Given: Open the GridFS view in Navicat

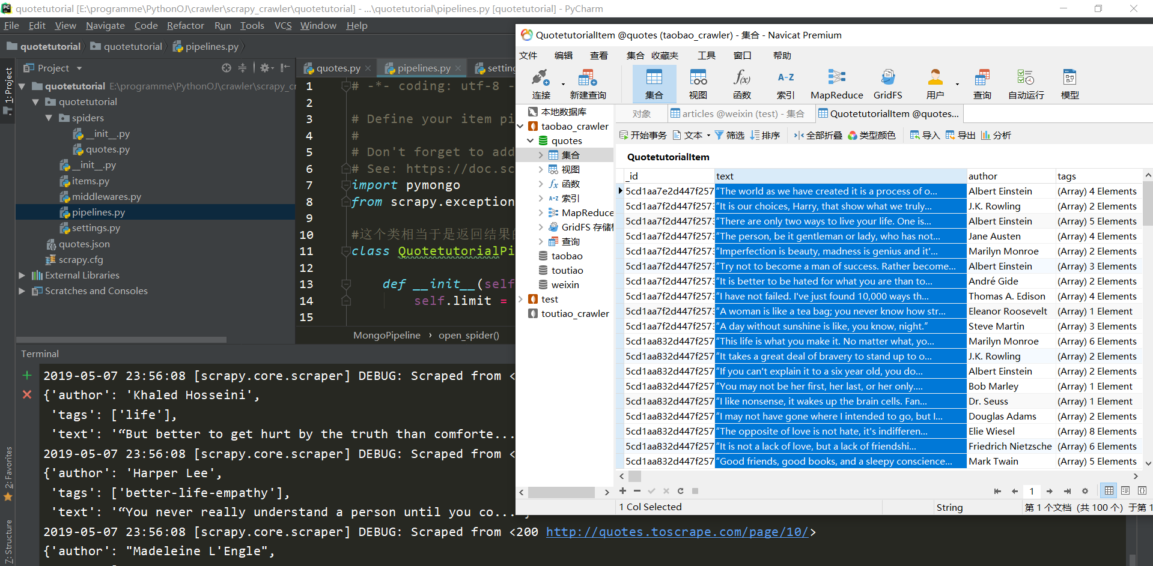Looking at the screenshot, I should pyautogui.click(x=887, y=83).
